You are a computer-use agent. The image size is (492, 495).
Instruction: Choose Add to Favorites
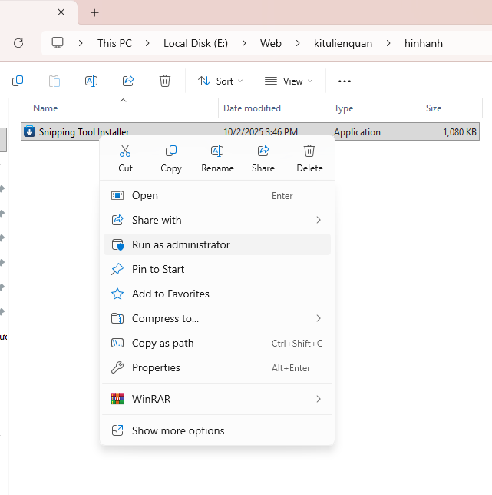[217, 294]
